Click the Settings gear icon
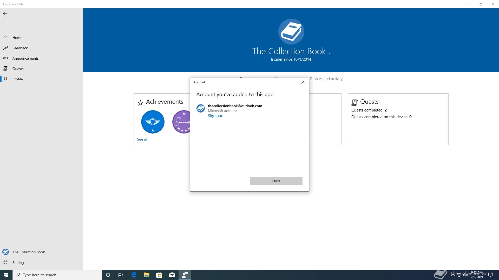The image size is (499, 280). [5, 263]
